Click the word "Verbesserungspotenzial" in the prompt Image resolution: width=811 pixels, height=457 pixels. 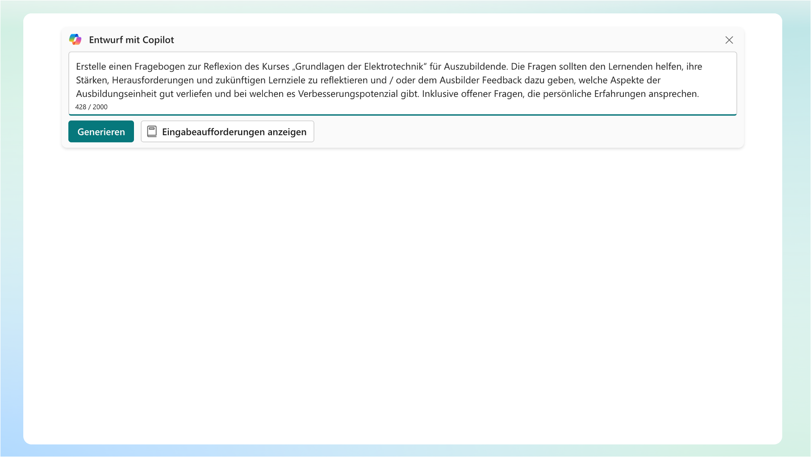click(347, 94)
